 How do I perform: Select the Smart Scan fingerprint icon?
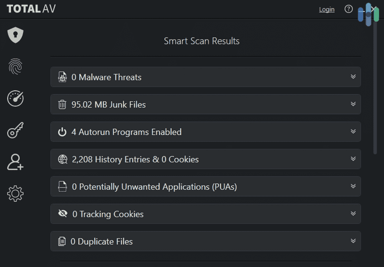(15, 66)
